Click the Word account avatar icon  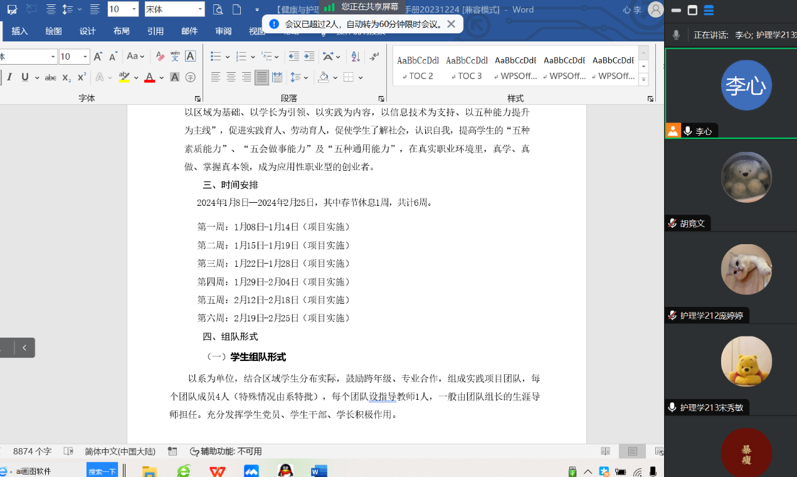(x=655, y=9)
